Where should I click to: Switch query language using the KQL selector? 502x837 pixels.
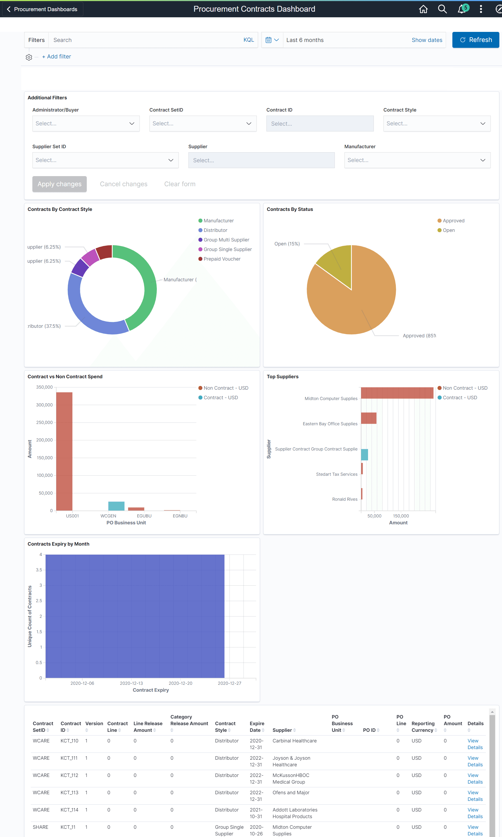249,40
